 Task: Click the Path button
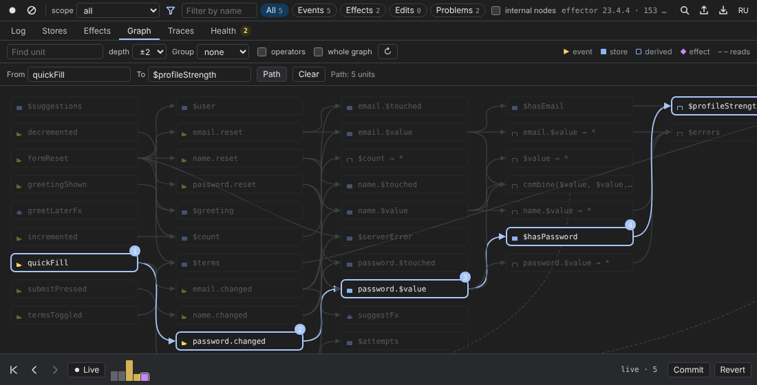pos(271,74)
